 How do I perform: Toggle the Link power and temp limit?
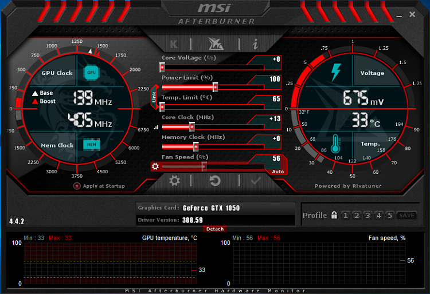tap(154, 97)
